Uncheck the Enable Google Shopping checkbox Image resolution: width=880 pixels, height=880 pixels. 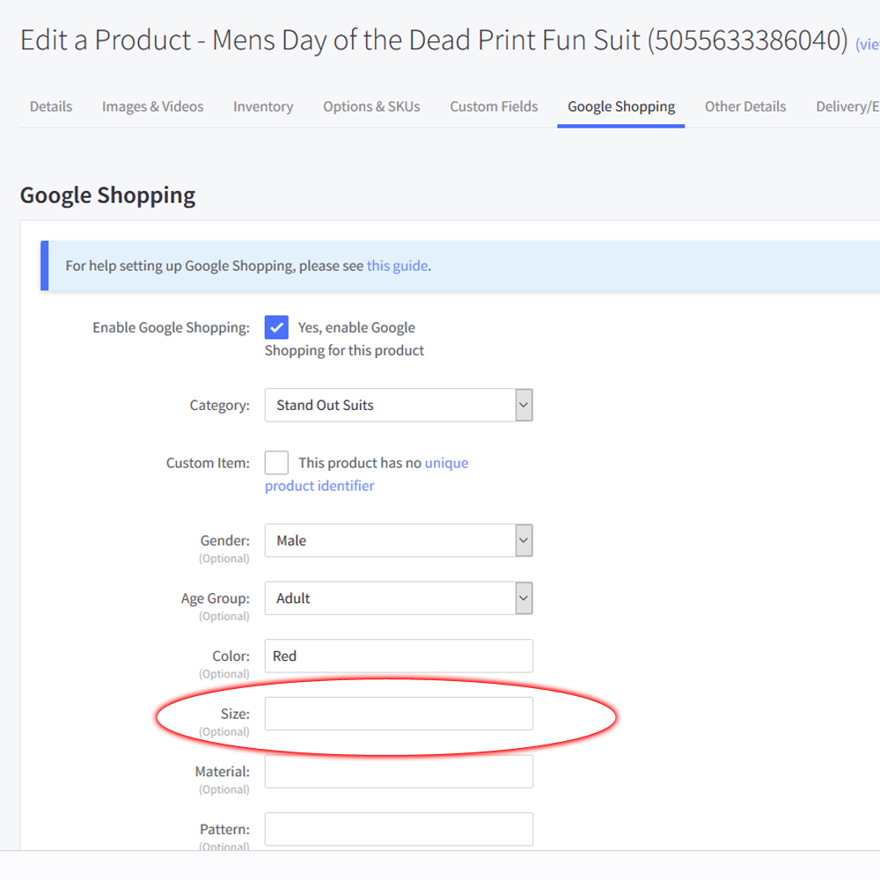(276, 327)
